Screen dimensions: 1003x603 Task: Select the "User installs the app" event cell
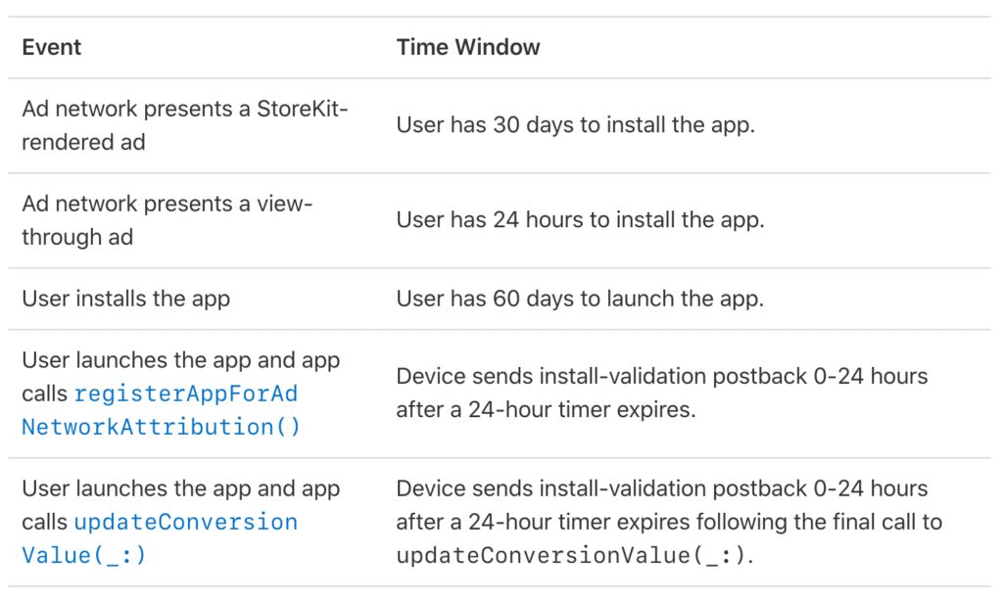pyautogui.click(x=125, y=299)
